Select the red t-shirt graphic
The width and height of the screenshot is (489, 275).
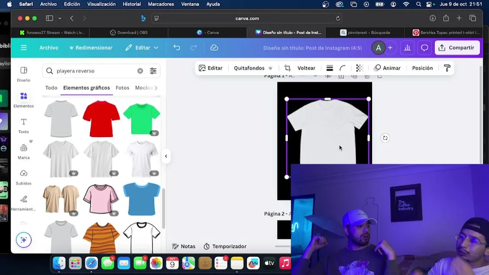(x=101, y=119)
